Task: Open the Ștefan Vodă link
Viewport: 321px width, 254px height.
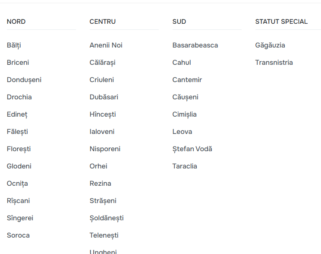Action: (x=192, y=149)
